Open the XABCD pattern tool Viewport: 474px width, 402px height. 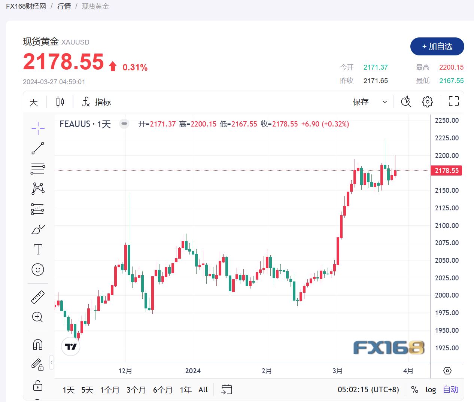[37, 188]
